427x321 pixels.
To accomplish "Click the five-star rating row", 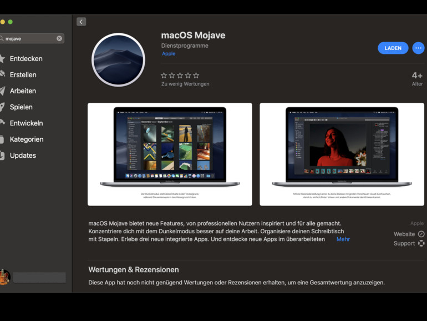I will pyautogui.click(x=180, y=76).
